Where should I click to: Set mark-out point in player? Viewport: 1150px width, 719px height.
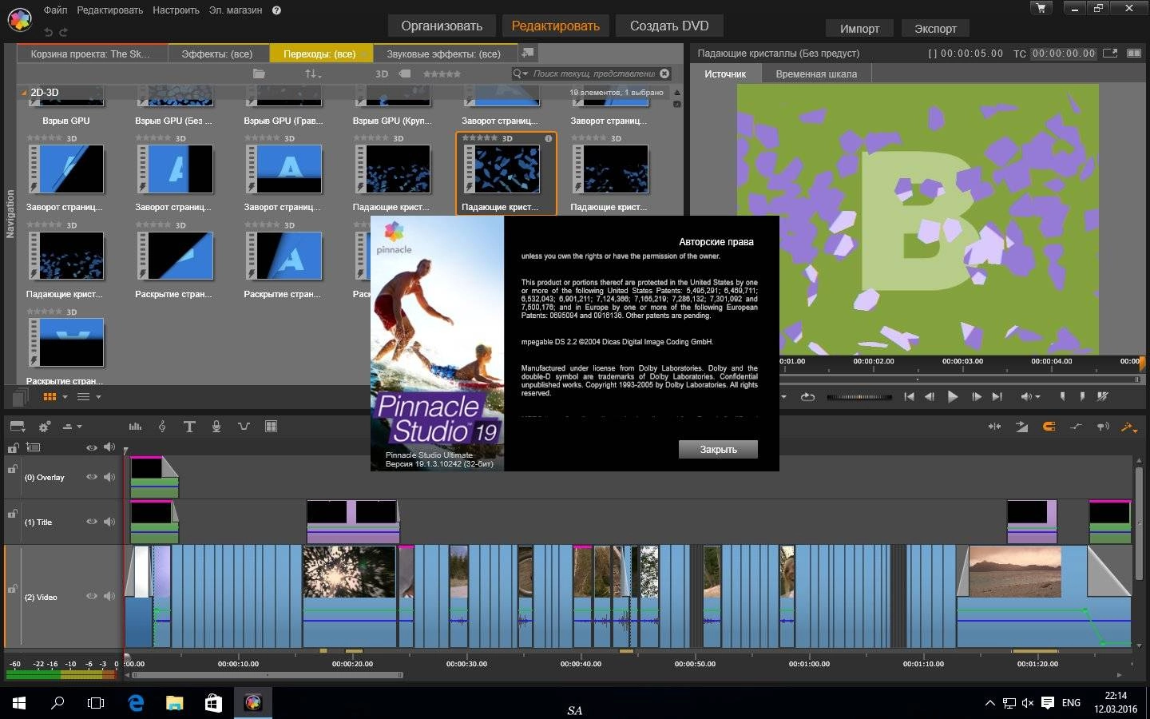click(1082, 396)
